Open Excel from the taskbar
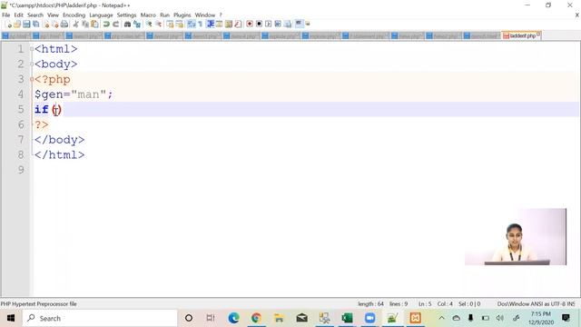Viewport: 581px width, 327px height. (x=347, y=318)
